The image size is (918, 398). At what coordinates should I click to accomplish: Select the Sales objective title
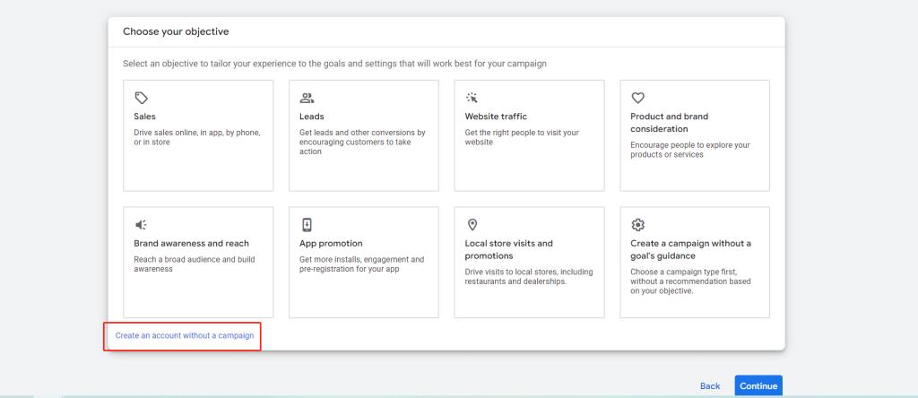[x=144, y=117]
